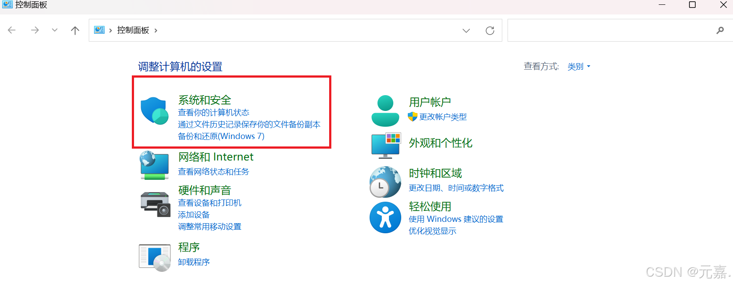Maximize the Control Panel window
Screen dimensions: 733x285
pos(692,5)
